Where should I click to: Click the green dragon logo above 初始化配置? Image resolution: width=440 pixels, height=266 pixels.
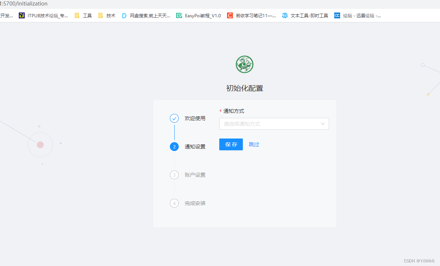click(244, 64)
